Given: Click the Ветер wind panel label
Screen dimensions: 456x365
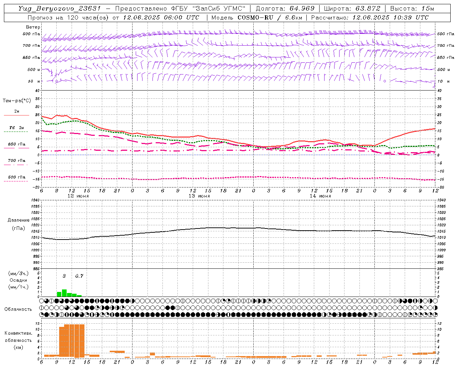Looking at the screenshot, I should point(33,27).
